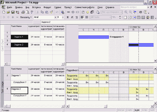Toggle italic formatting button
The height and width of the screenshot is (112, 157).
[x=72, y=17]
